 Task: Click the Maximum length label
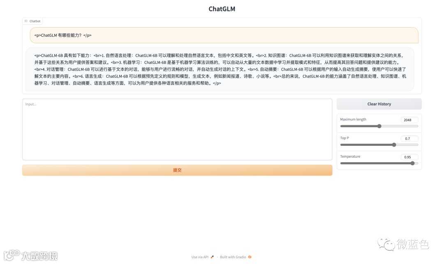353,119
